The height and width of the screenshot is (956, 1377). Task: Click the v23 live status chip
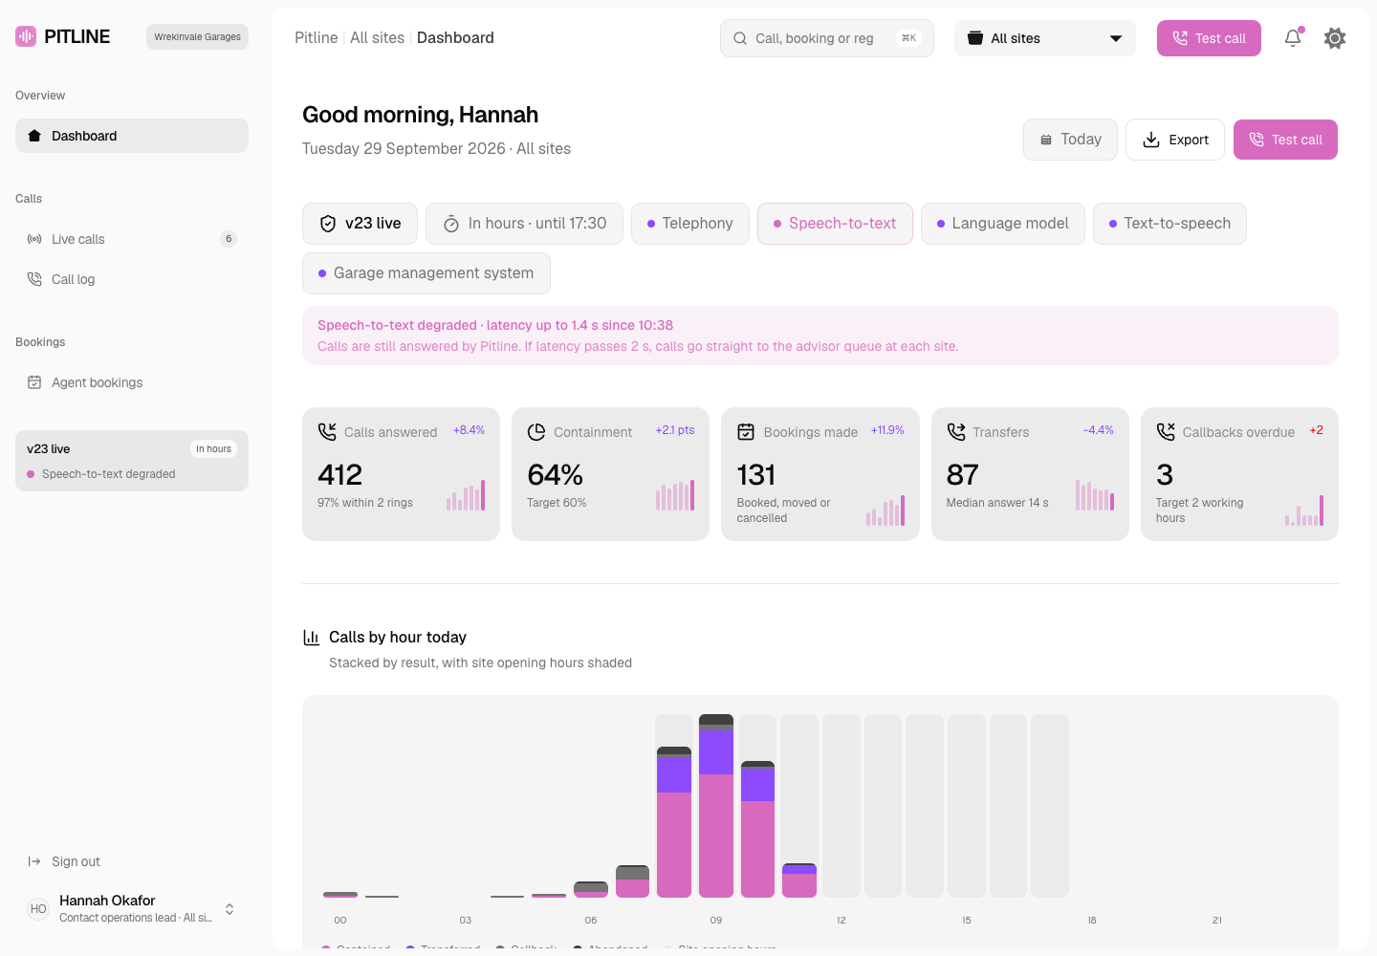coord(360,224)
